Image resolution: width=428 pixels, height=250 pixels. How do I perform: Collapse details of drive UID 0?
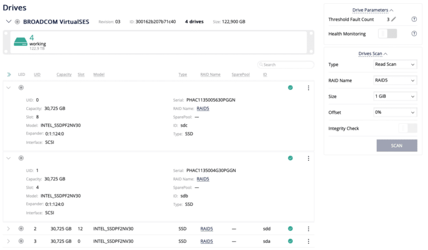click(8, 88)
